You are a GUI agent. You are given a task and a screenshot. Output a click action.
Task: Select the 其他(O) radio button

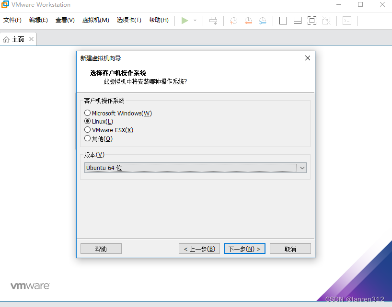tap(87, 138)
